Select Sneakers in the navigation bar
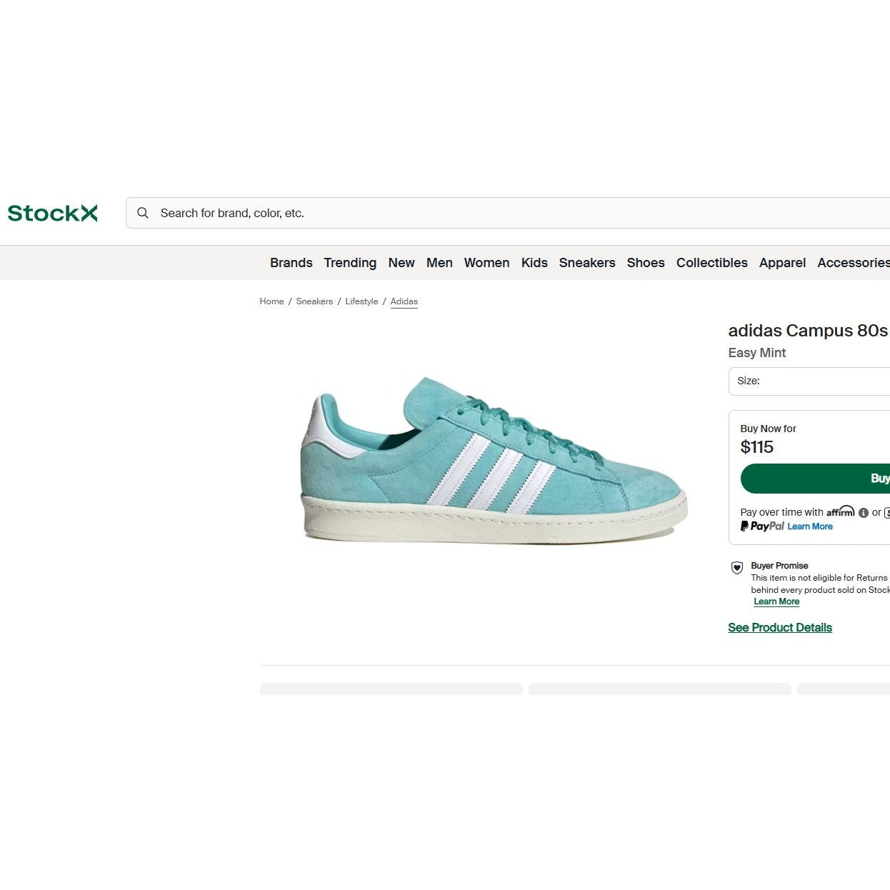890x890 pixels. click(586, 263)
